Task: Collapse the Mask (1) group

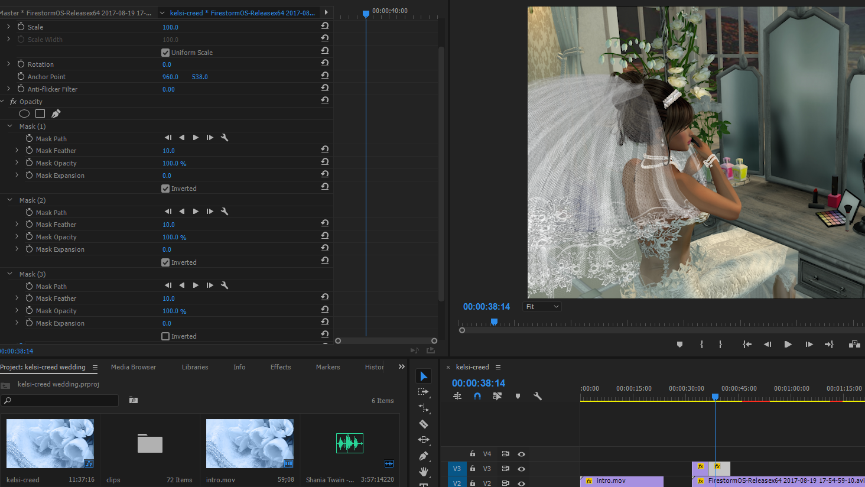Action: [9, 126]
